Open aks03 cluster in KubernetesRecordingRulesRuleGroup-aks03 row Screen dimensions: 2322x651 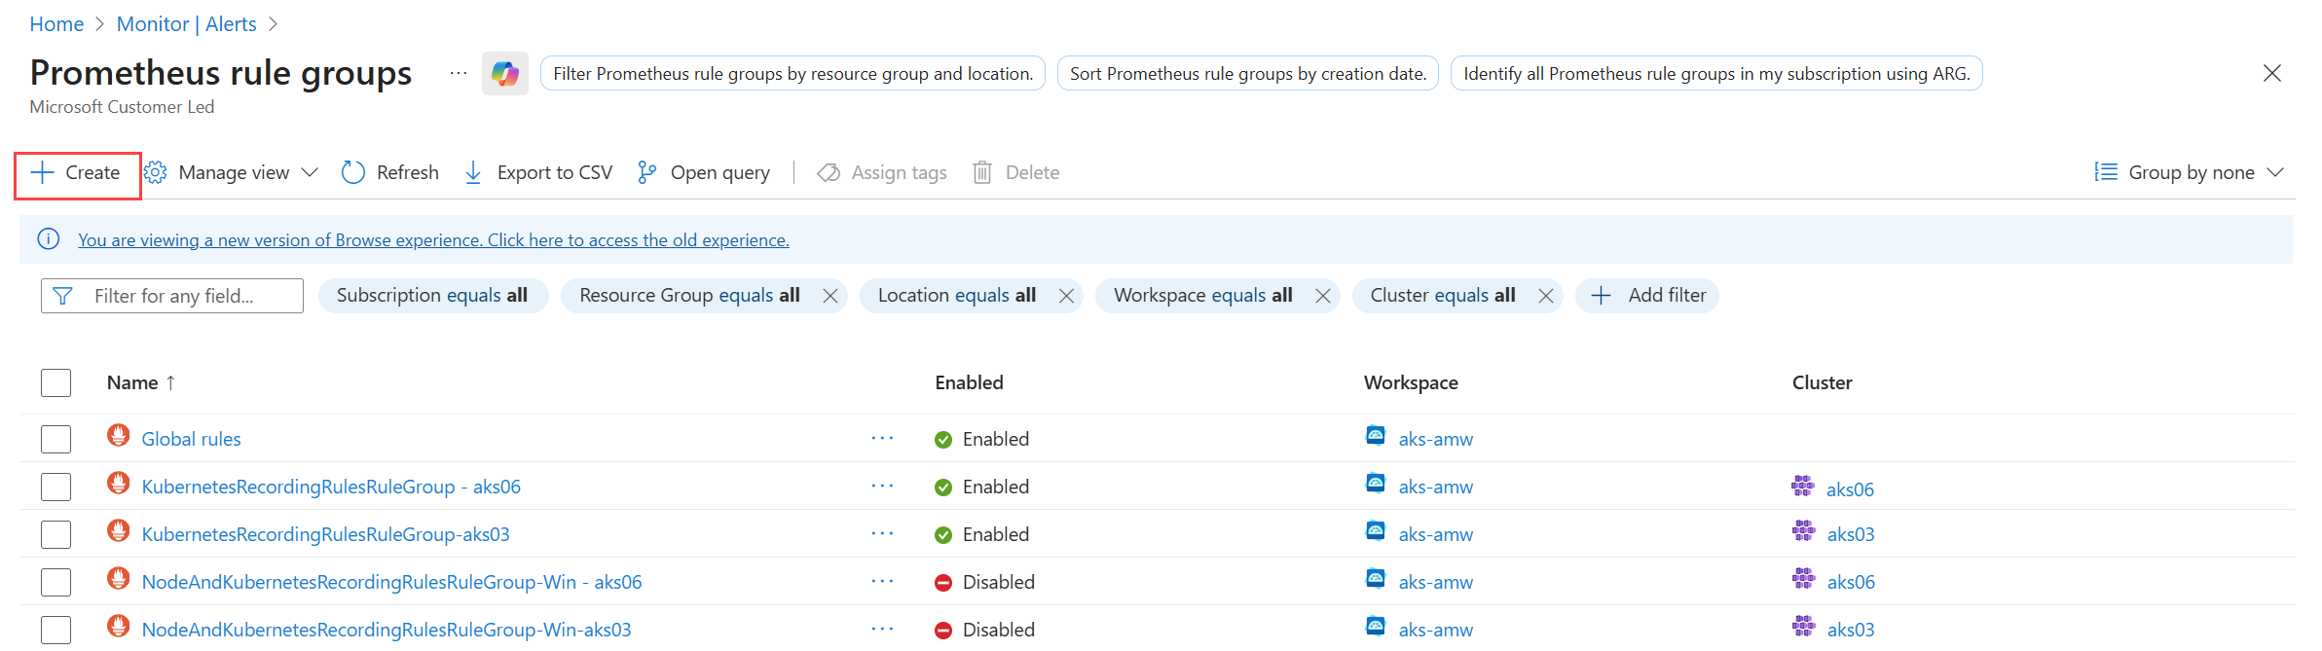pyautogui.click(x=1851, y=535)
